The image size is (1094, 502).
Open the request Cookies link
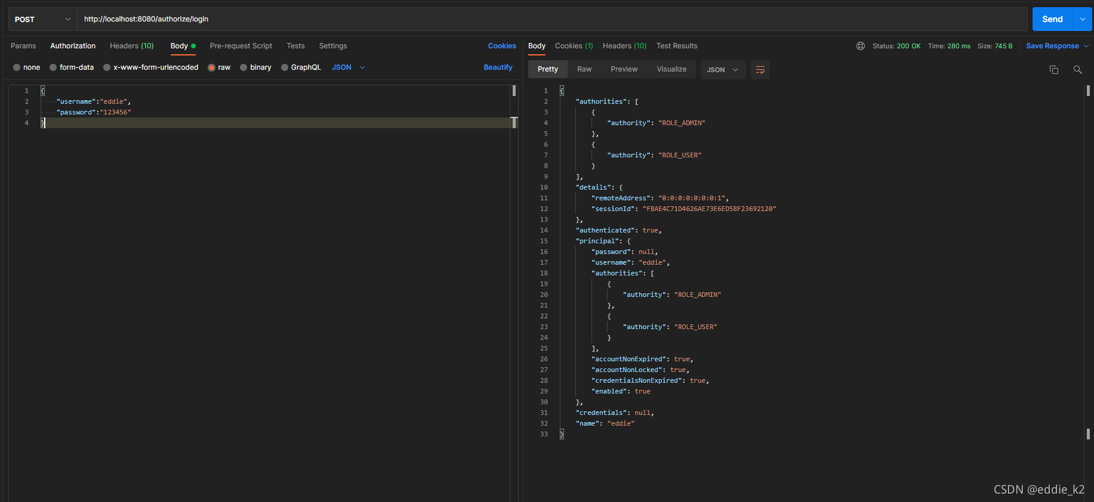pyautogui.click(x=502, y=46)
